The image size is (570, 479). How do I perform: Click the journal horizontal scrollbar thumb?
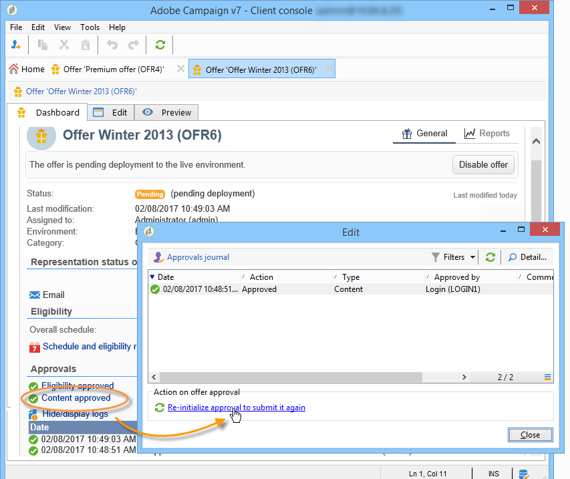291,377
